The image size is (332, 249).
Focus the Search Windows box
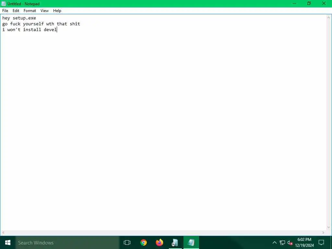tap(67, 243)
